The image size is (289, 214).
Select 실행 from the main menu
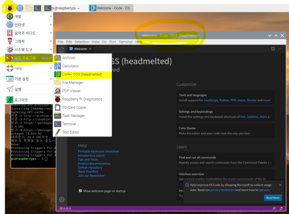click(x=29, y=89)
